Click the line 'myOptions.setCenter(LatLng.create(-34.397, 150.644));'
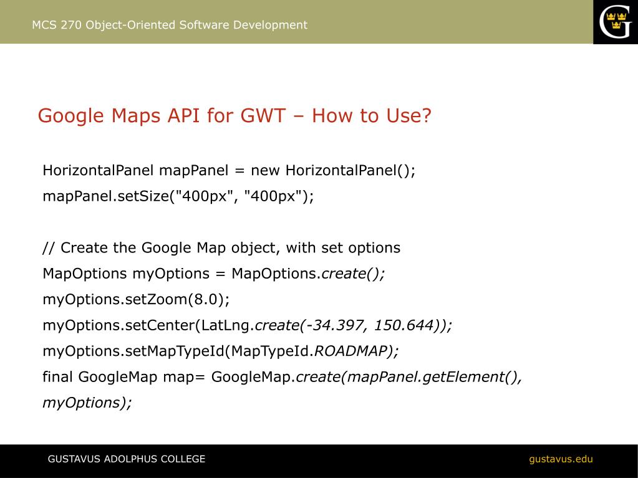638x478 pixels. (x=248, y=325)
